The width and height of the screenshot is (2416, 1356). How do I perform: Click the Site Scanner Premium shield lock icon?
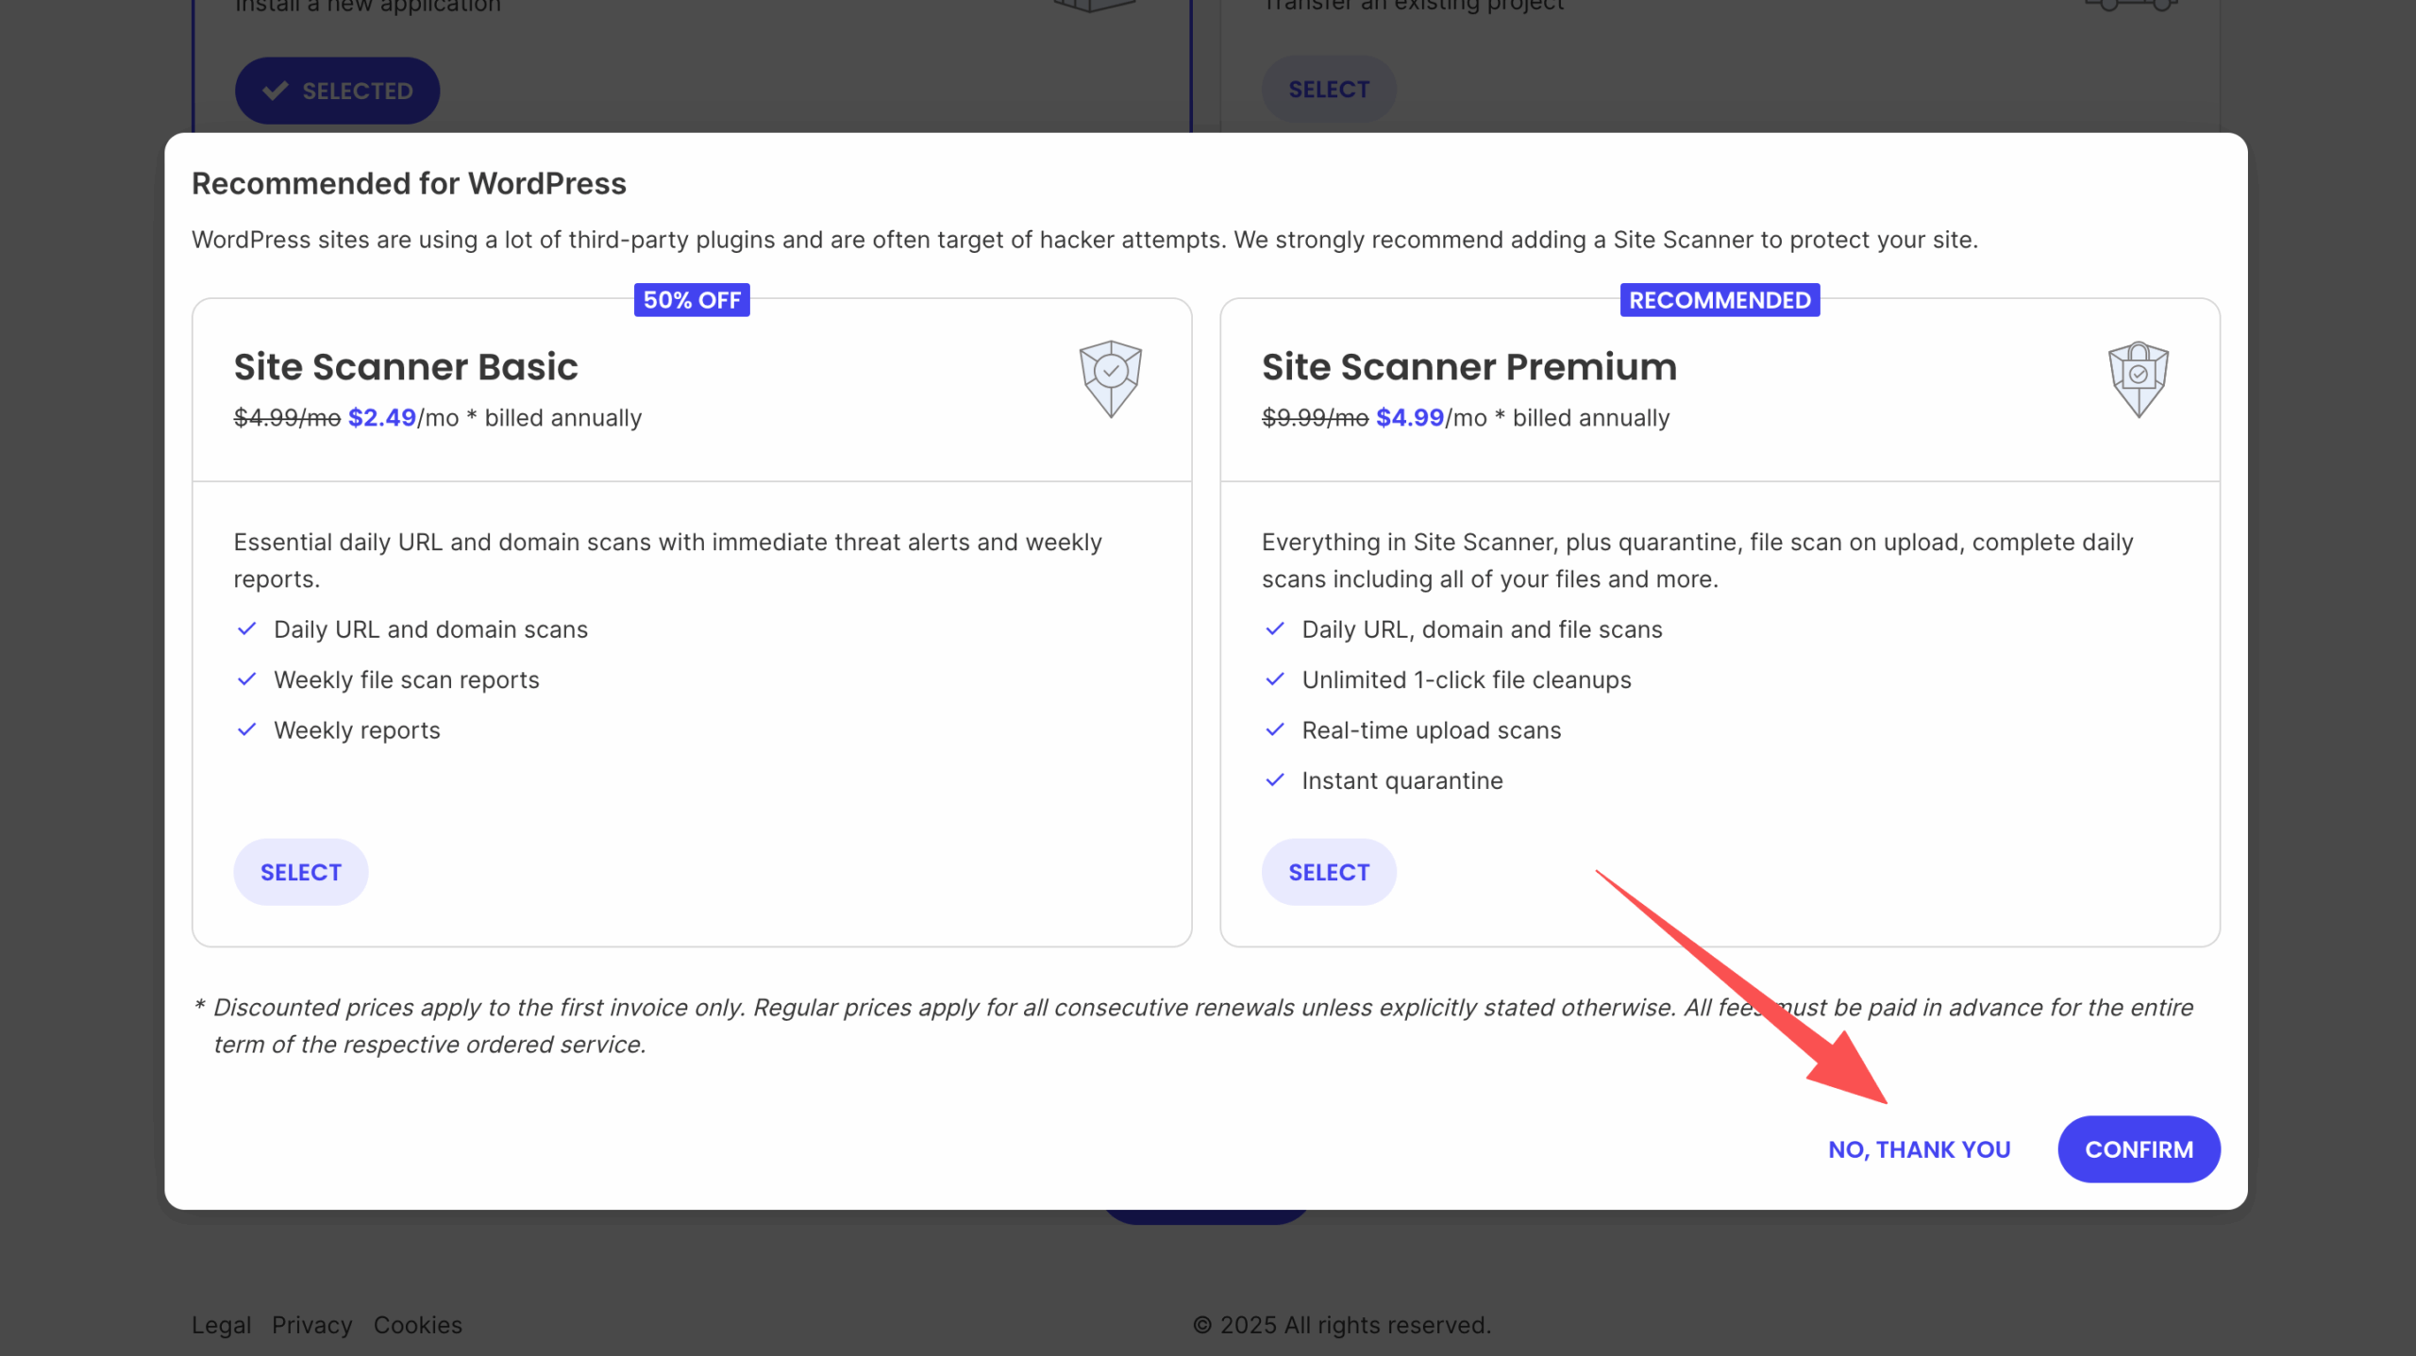[2138, 378]
